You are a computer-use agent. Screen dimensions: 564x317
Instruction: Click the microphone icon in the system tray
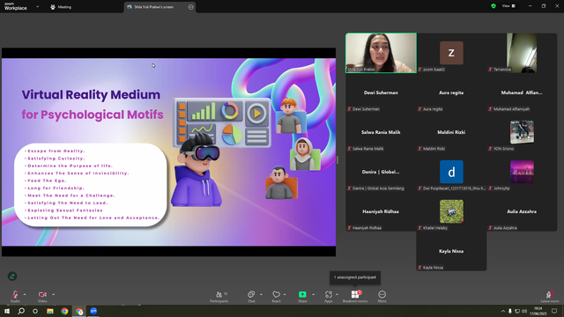[509, 311]
